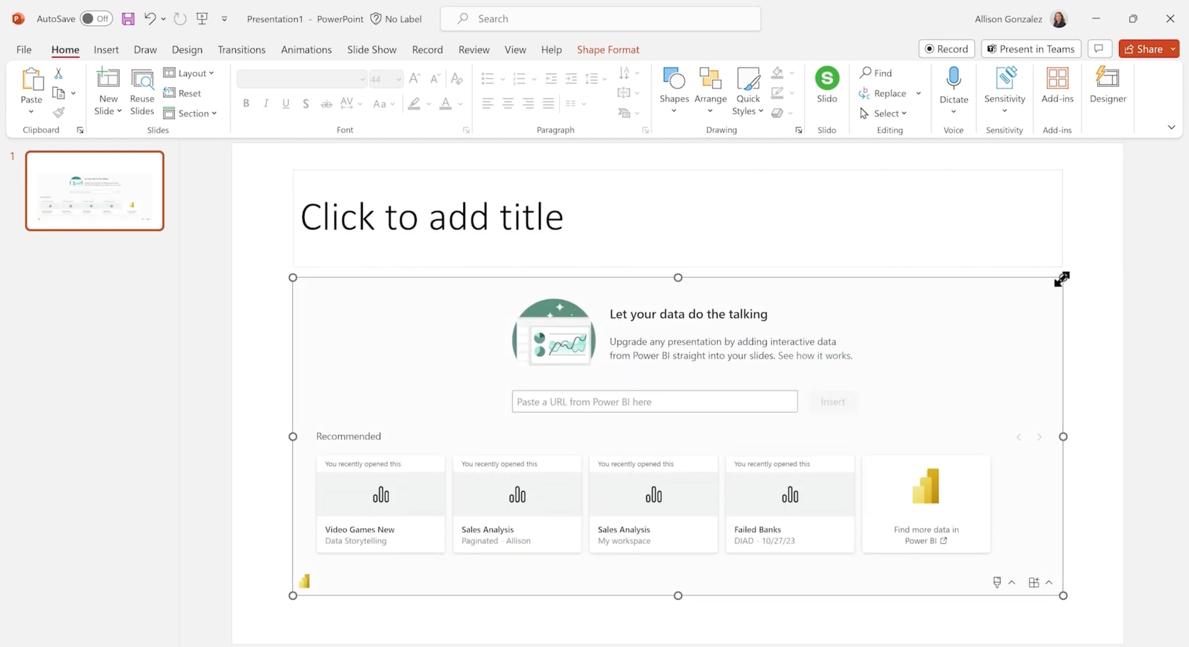Toggle bold formatting
The image size is (1189, 647).
point(246,103)
